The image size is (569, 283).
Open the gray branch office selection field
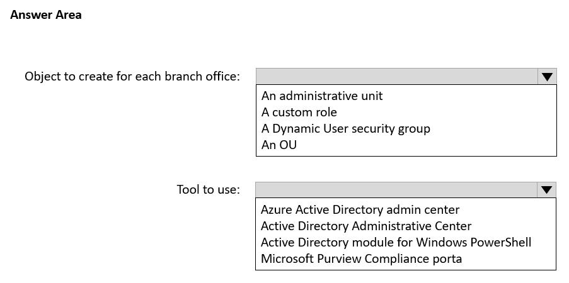click(x=397, y=77)
